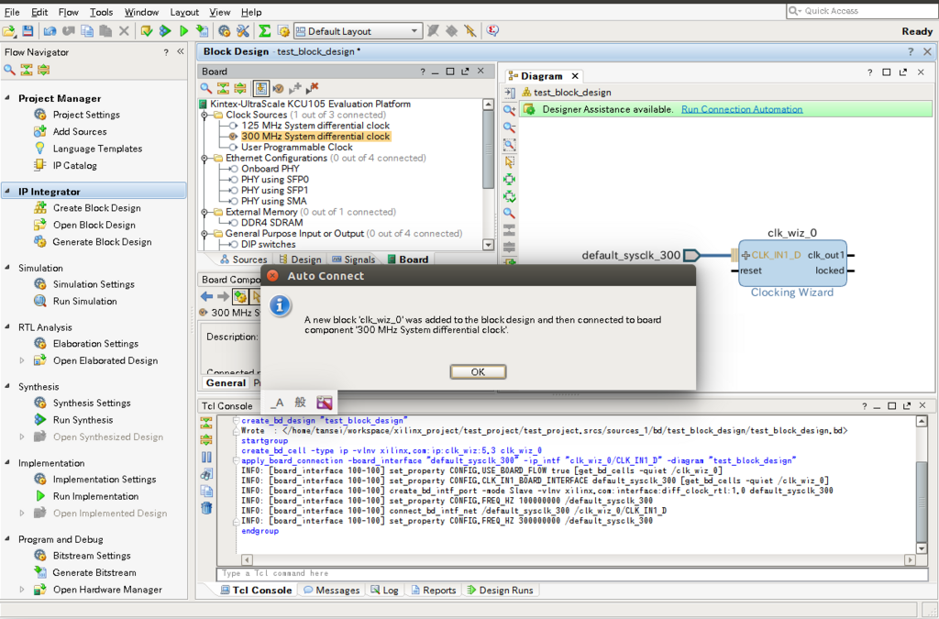Switch to the Sources tab
This screenshot has width=939, height=619.
pos(243,260)
